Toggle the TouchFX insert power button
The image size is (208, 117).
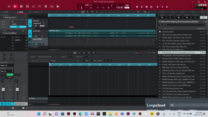26,40
